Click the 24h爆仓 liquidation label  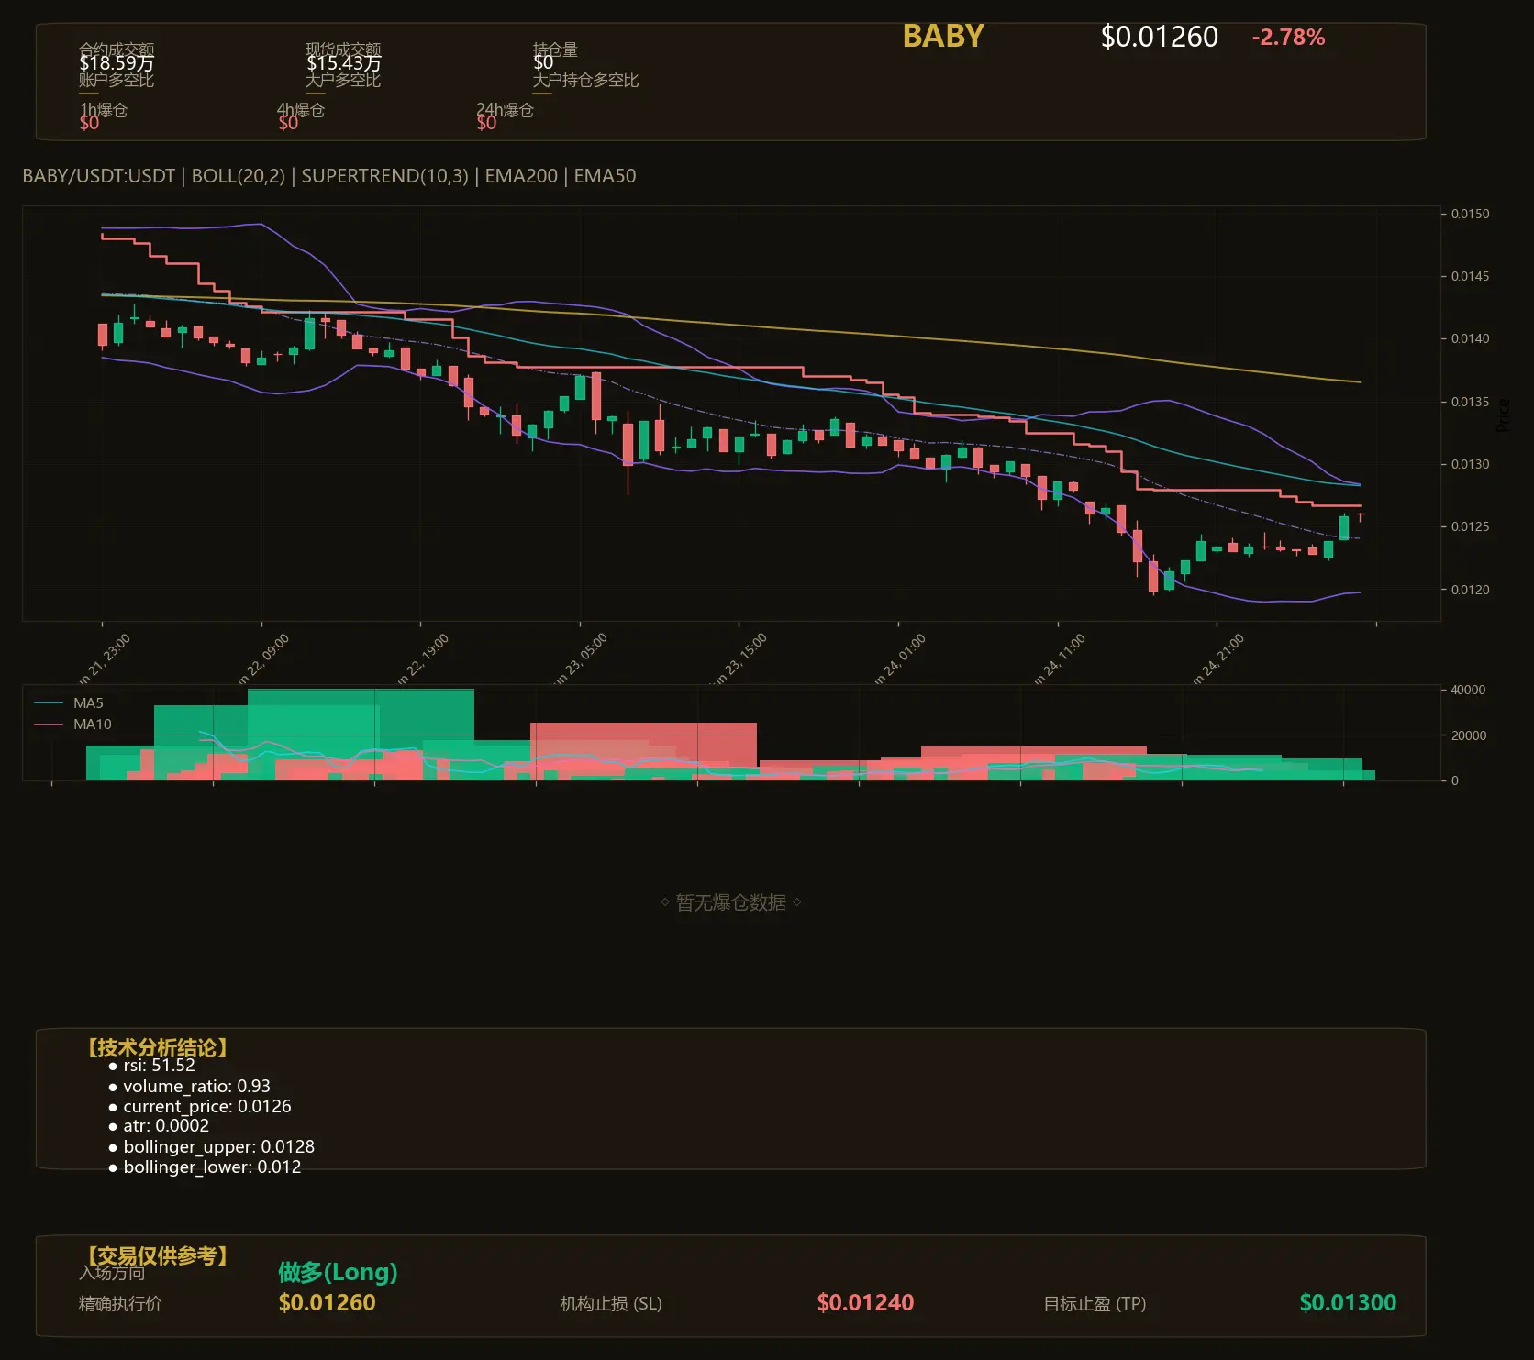[505, 110]
